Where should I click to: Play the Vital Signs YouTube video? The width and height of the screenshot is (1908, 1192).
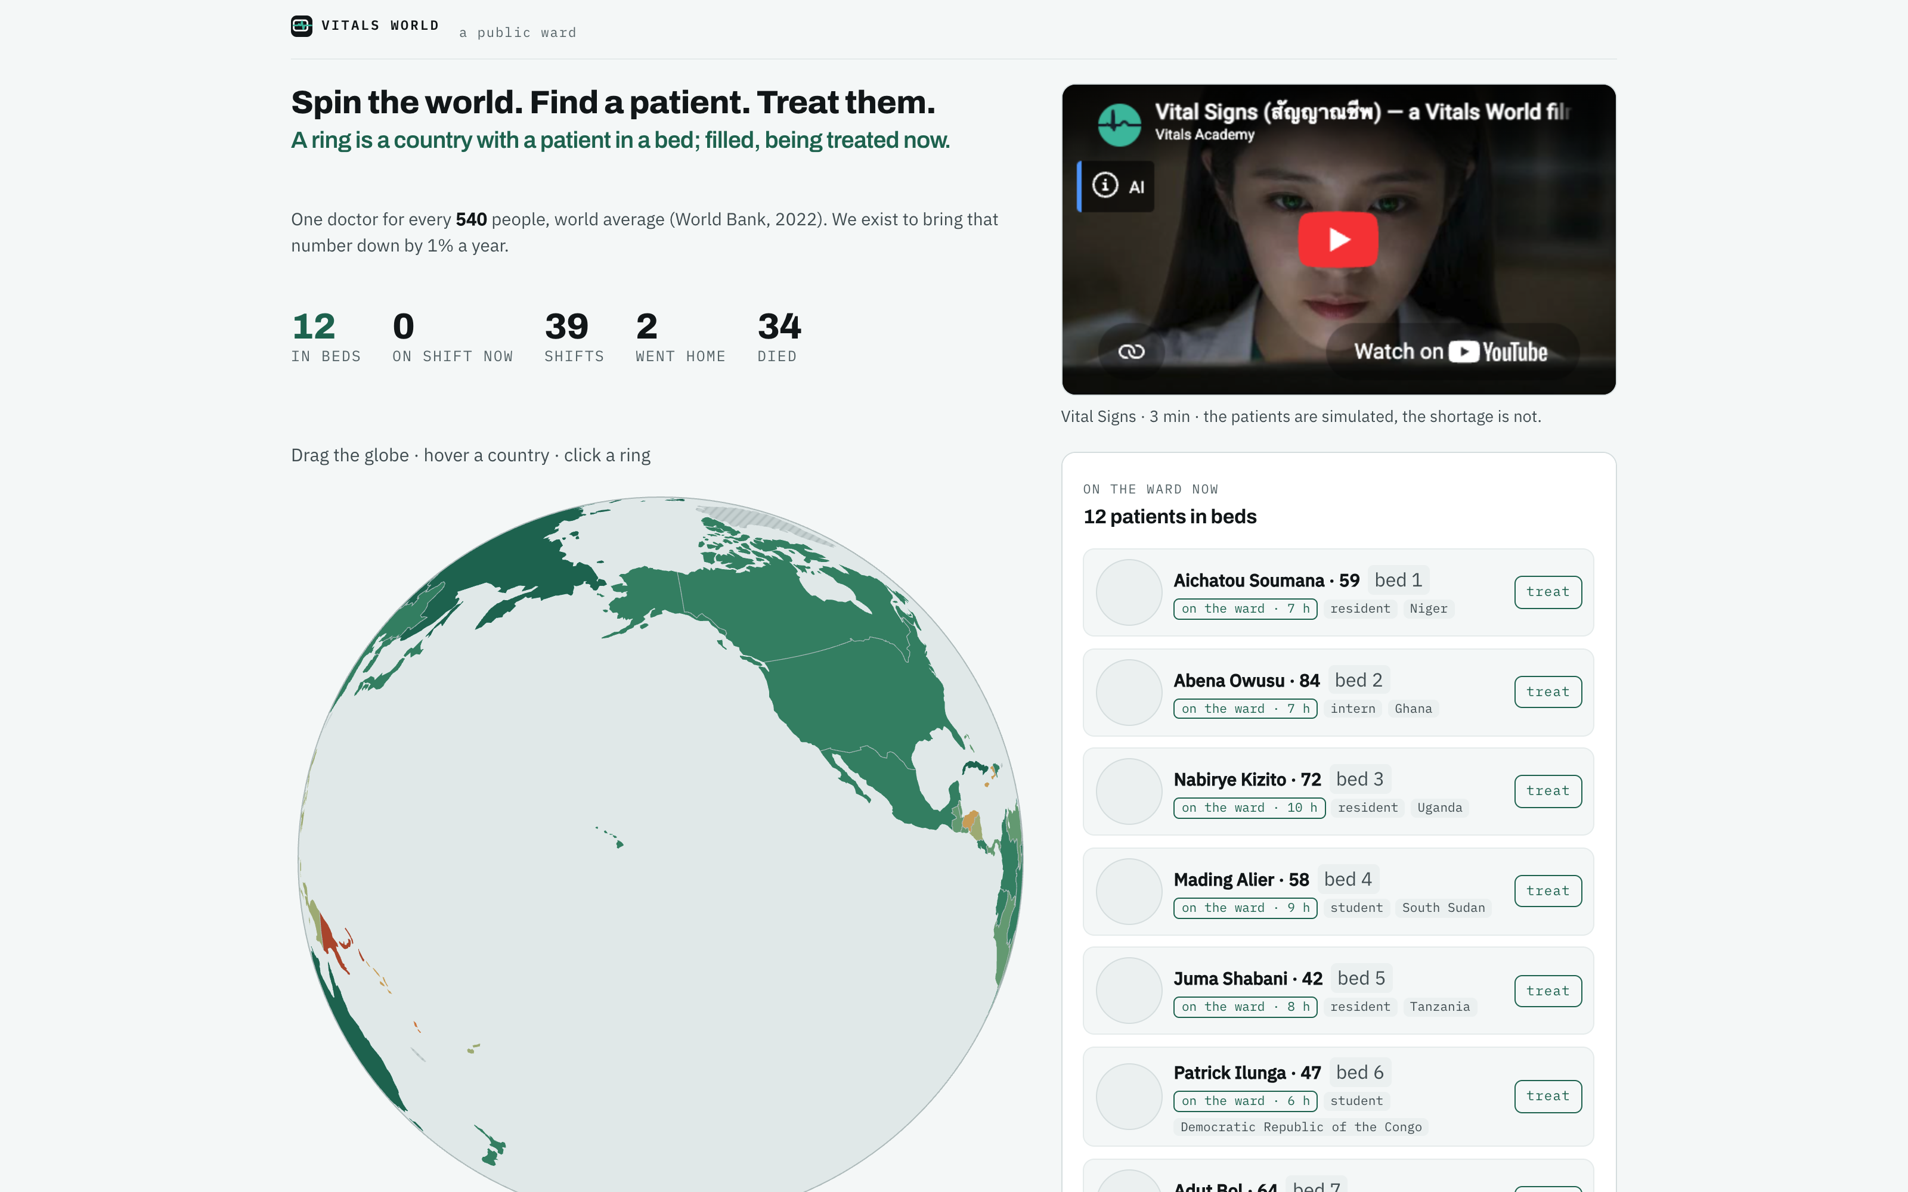click(x=1338, y=240)
